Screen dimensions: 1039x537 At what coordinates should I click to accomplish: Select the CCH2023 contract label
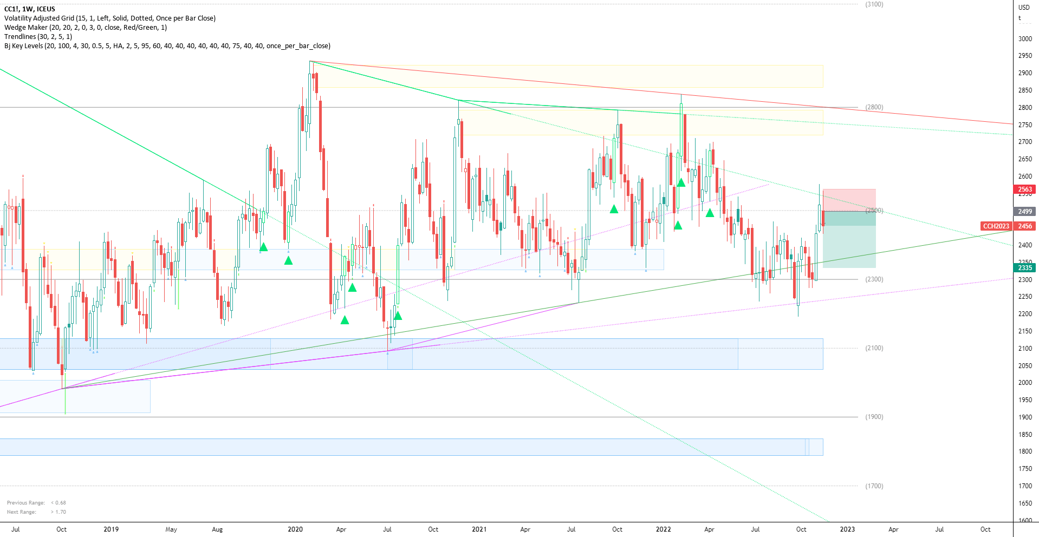[x=997, y=226]
